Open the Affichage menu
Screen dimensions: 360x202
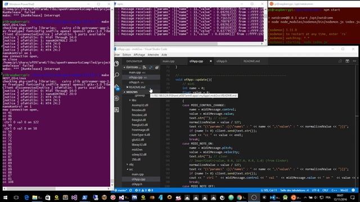coord(139,55)
